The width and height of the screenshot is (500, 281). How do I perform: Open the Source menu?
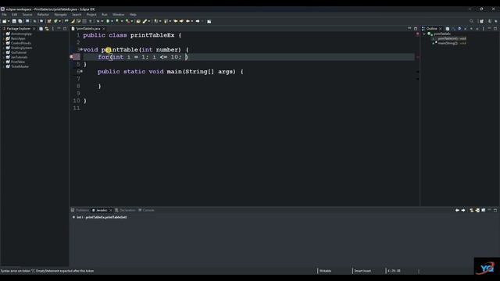pyautogui.click(x=27, y=15)
